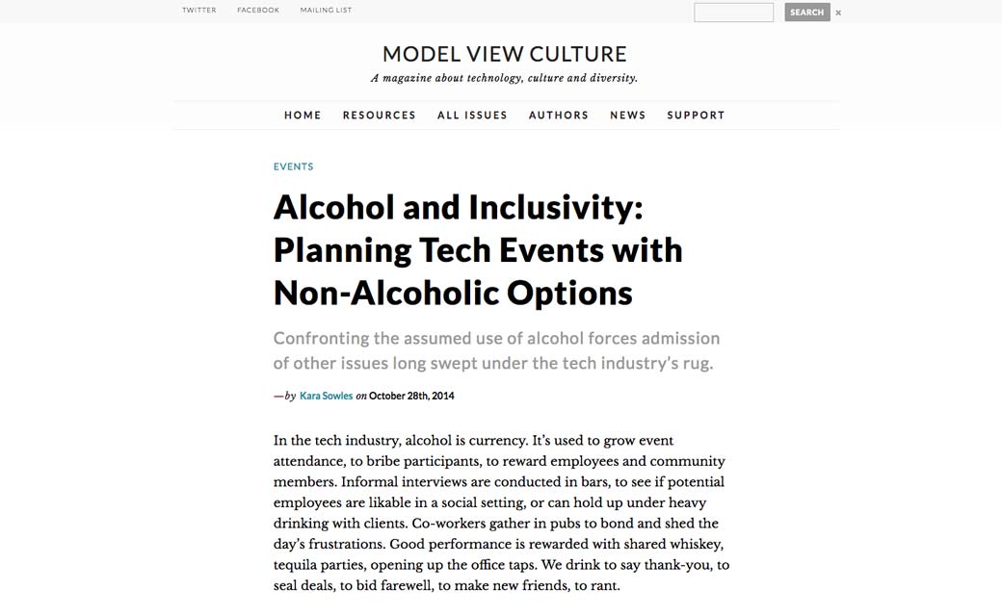Click the Alcohol and Inclusivity article headline

point(478,249)
